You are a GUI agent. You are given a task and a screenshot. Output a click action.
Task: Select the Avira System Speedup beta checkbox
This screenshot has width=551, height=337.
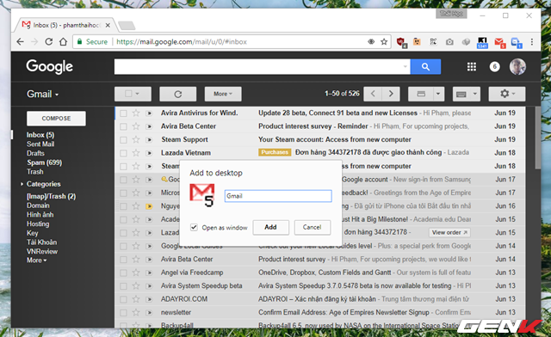[123, 286]
